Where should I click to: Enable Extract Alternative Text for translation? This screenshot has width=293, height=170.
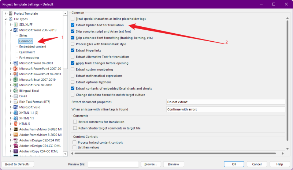(x=73, y=57)
